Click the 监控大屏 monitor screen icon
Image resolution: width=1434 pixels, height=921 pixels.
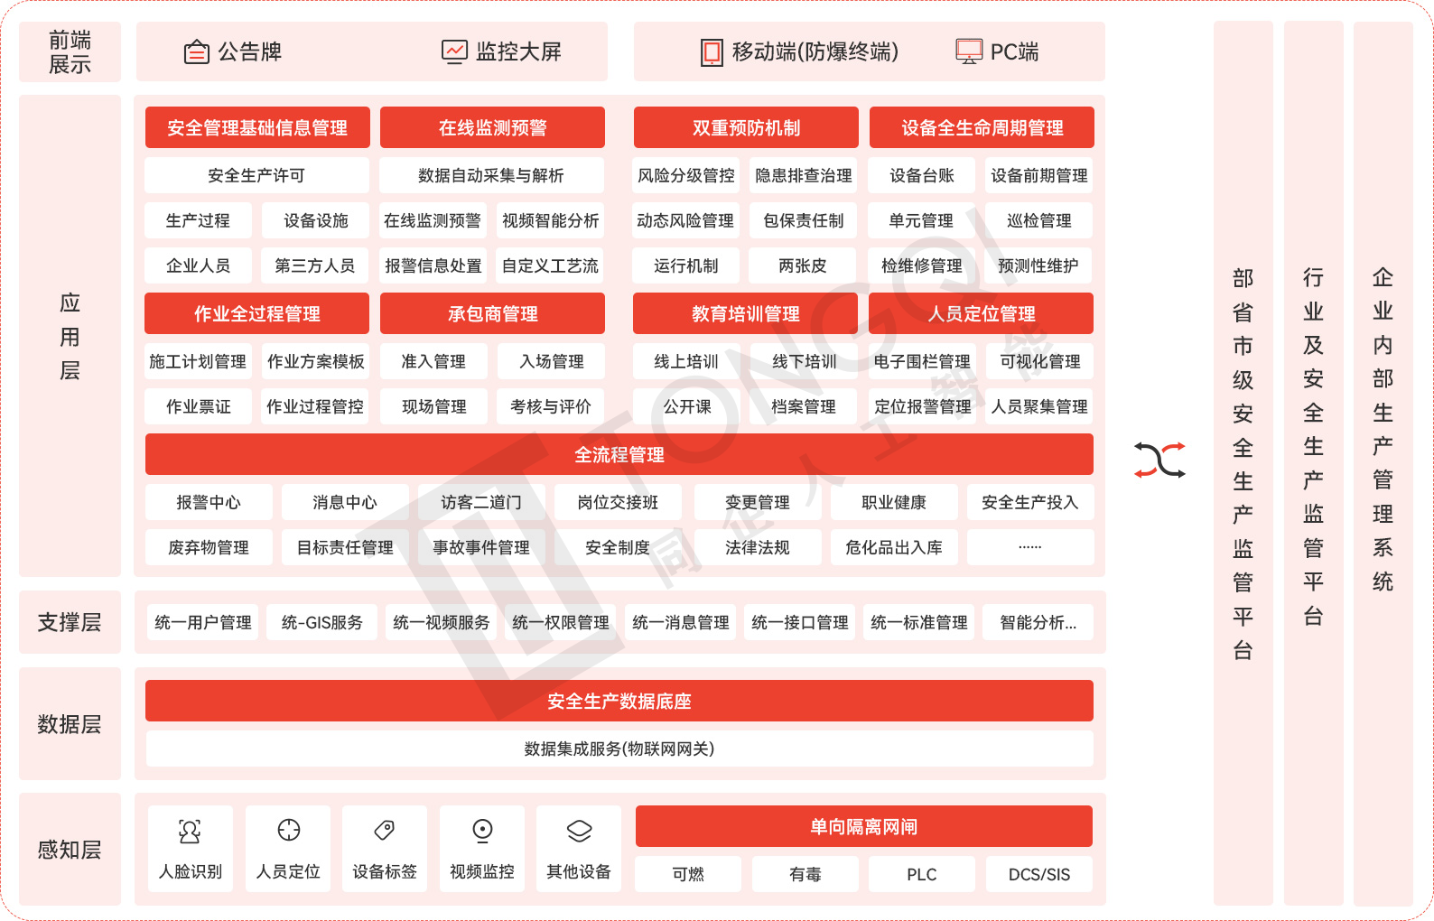pyautogui.click(x=453, y=51)
